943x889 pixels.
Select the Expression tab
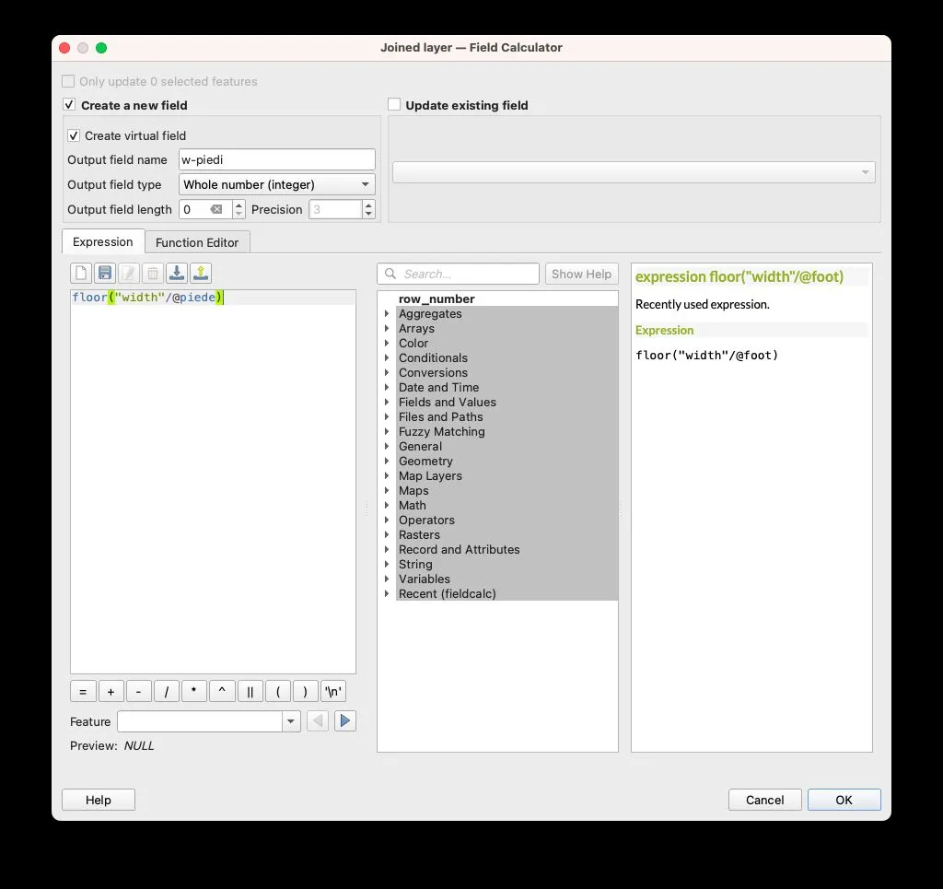103,241
